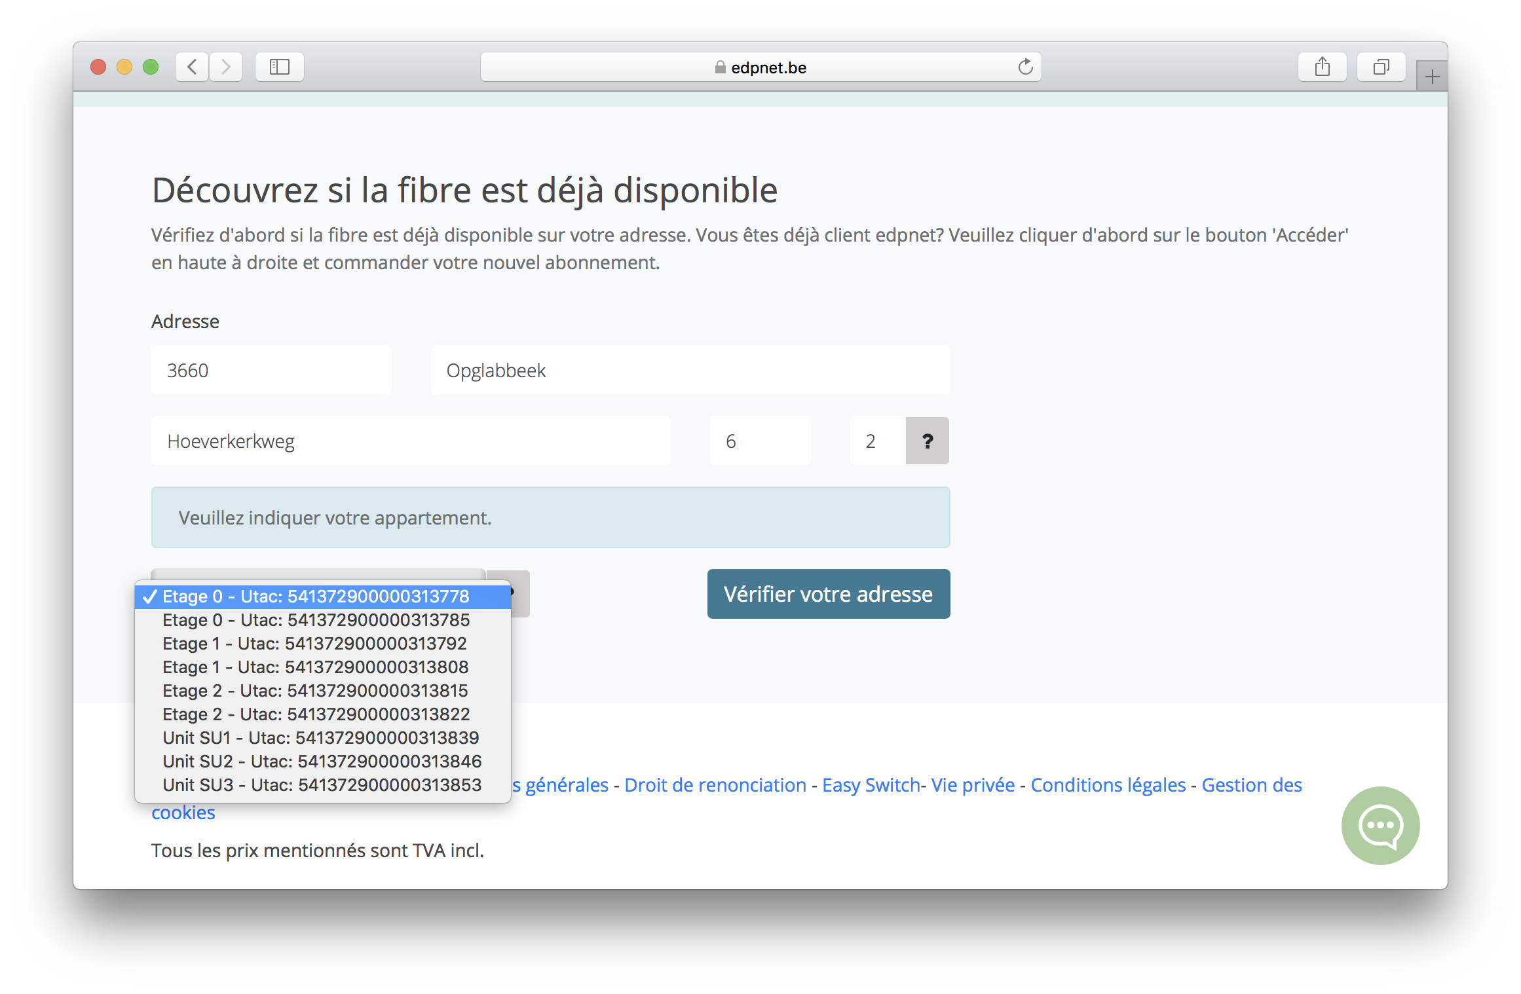Select Etage 2 Utac ending 313815
The image size is (1521, 994).
[322, 691]
